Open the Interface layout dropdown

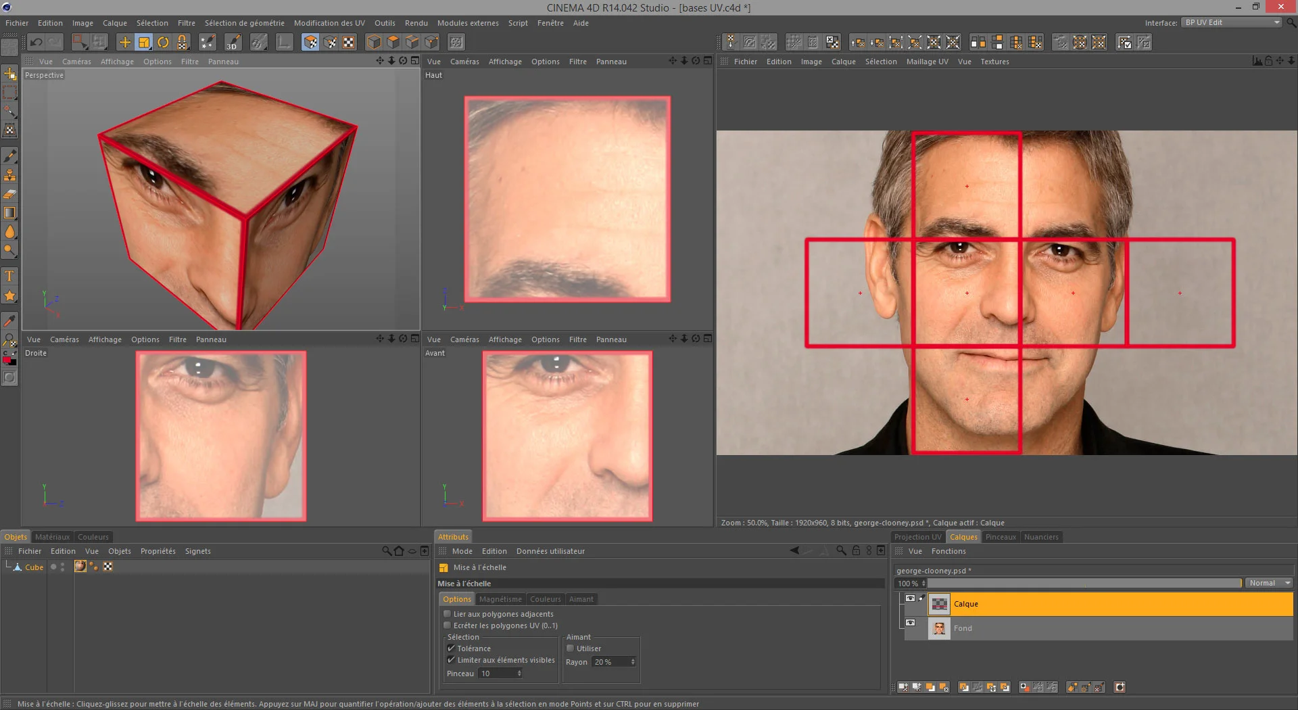pos(1231,22)
